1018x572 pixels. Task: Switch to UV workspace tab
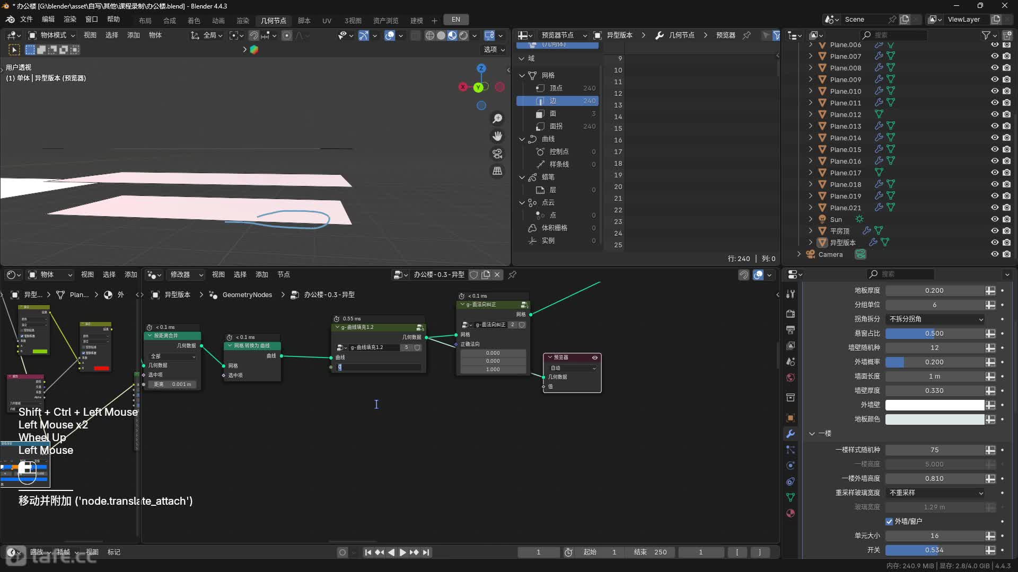pos(327,21)
